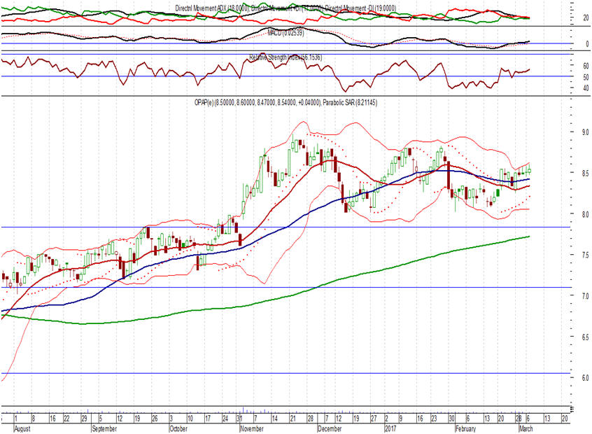The height and width of the screenshot is (434, 592).
Task: Click the Directional Movement ADX indicator title
Action: (286, 8)
